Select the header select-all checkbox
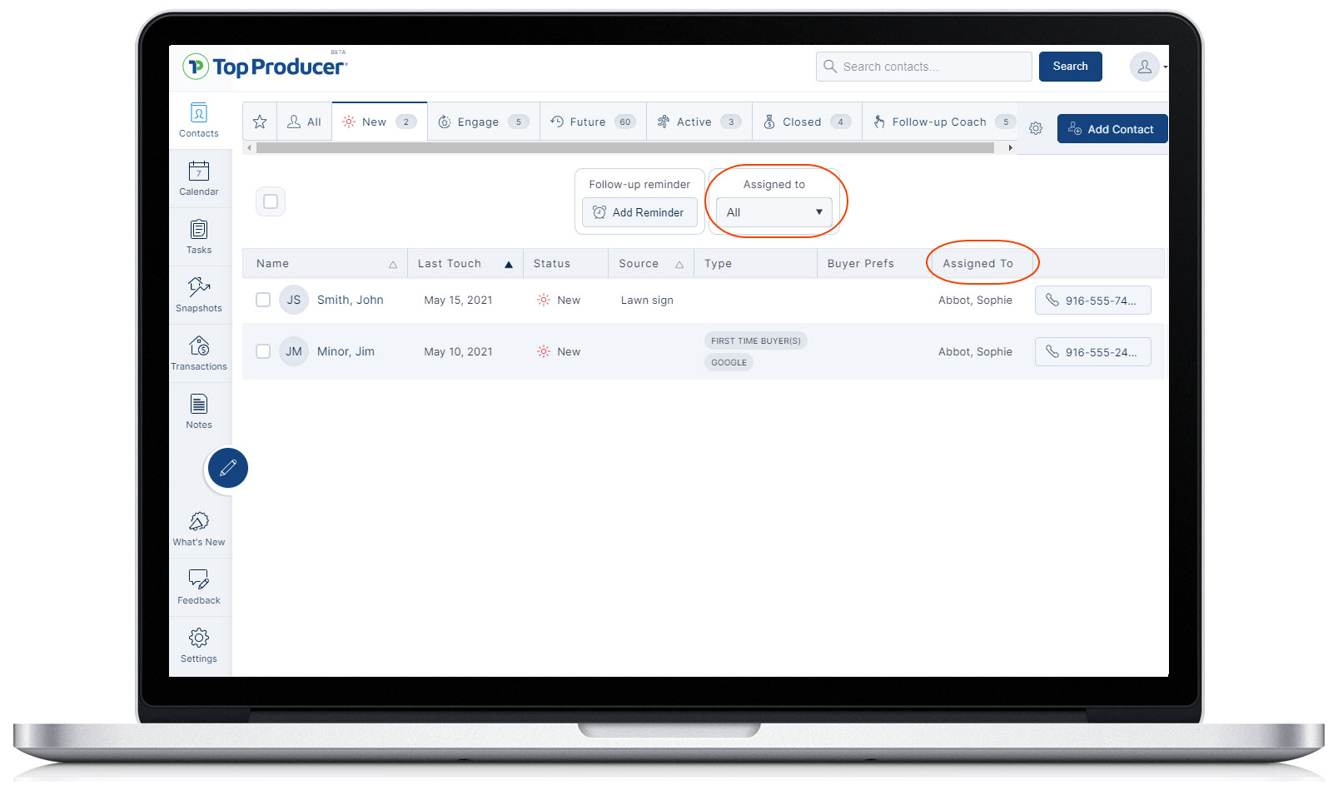 click(x=271, y=201)
